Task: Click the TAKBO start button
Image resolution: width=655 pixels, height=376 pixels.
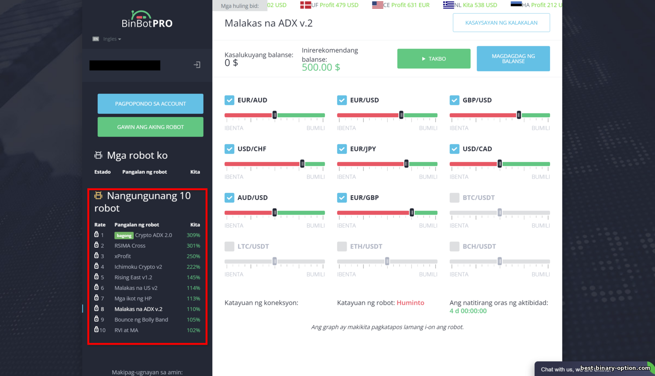Action: pos(434,58)
